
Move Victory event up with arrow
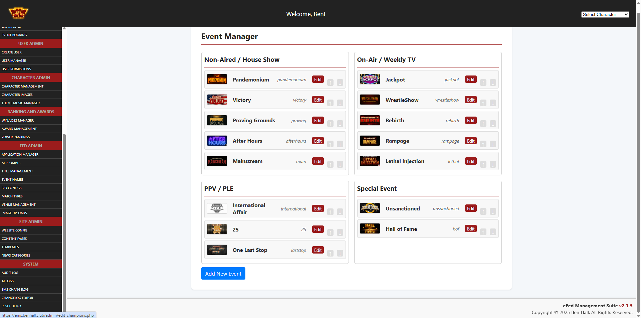[330, 103]
